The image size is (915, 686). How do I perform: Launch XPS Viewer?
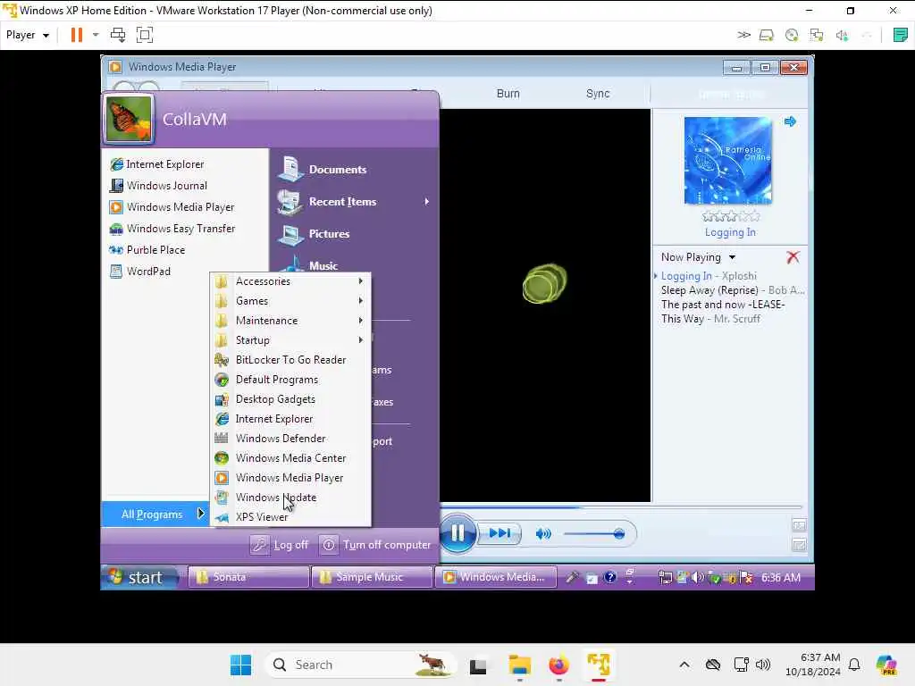click(290, 517)
